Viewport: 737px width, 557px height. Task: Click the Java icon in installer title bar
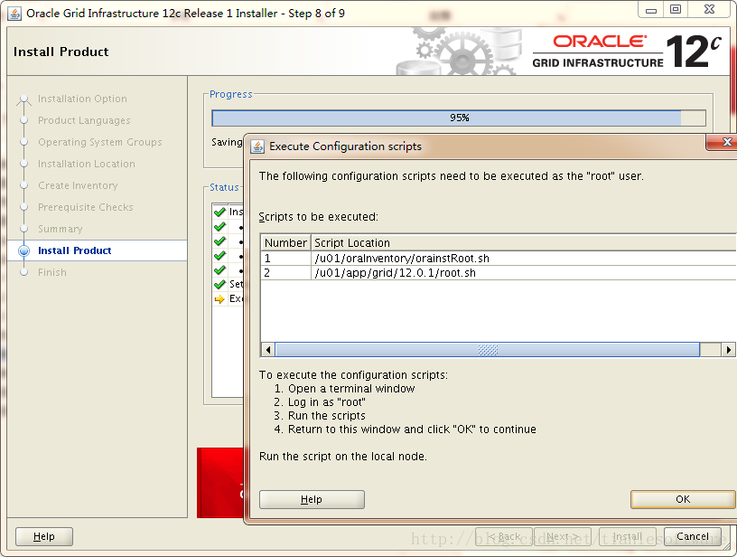point(14,14)
